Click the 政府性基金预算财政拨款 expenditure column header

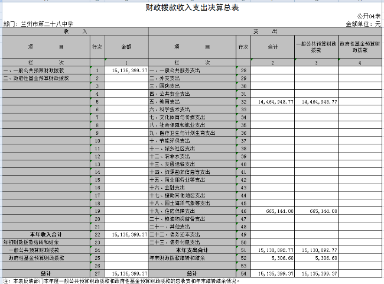click(x=360, y=47)
